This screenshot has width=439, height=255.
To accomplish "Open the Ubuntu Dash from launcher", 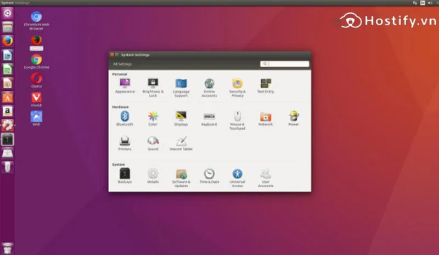I will [8, 13].
